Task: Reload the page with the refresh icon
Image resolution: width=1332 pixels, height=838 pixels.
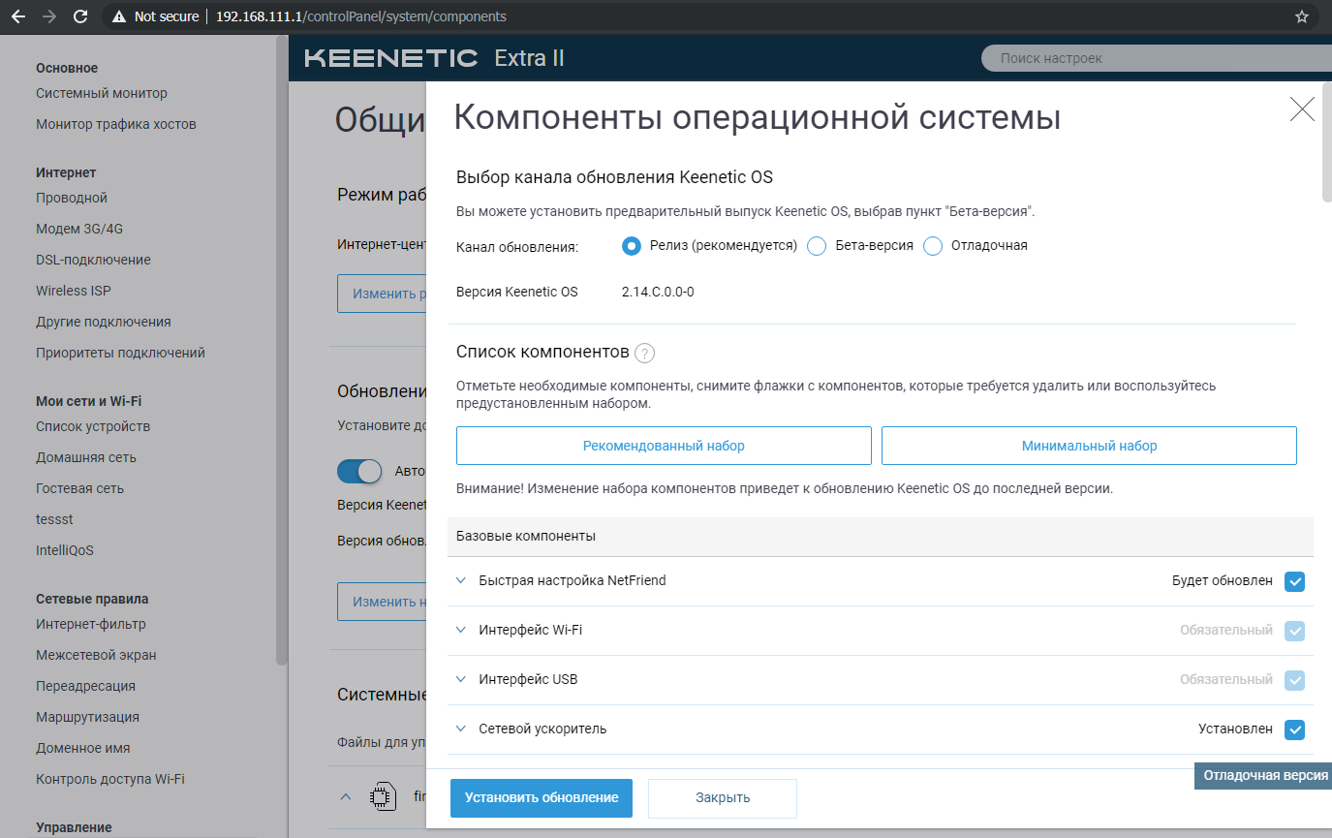Action: coord(80,16)
